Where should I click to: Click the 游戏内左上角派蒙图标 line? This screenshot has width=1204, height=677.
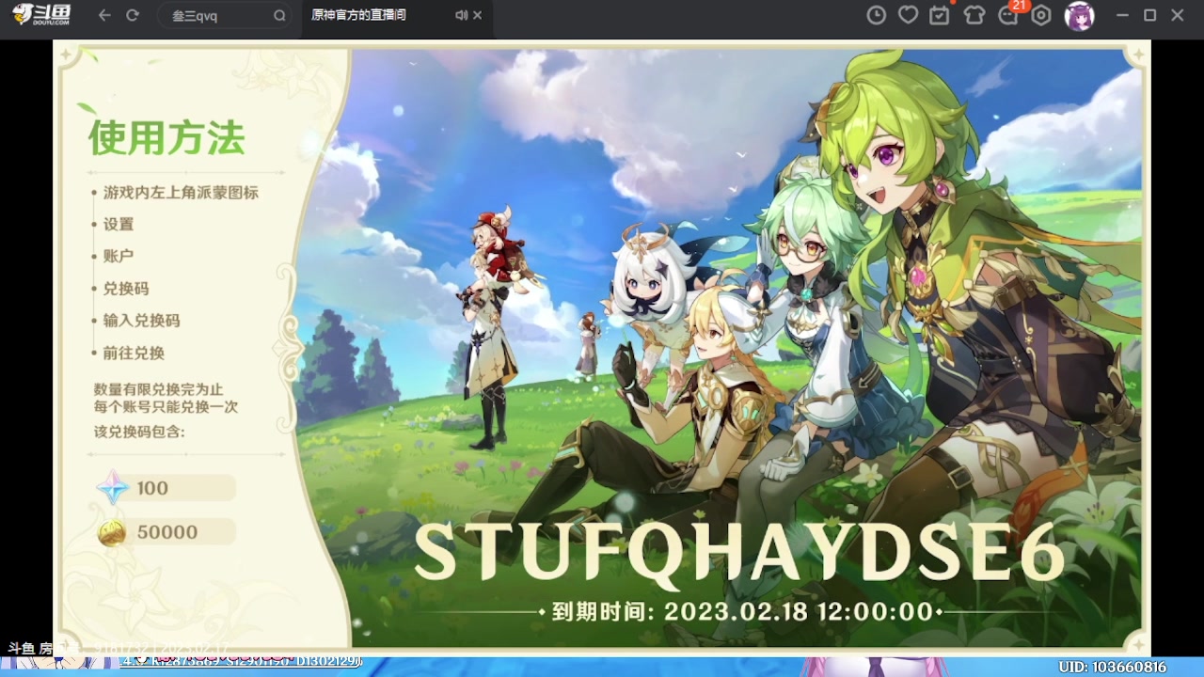[181, 193]
